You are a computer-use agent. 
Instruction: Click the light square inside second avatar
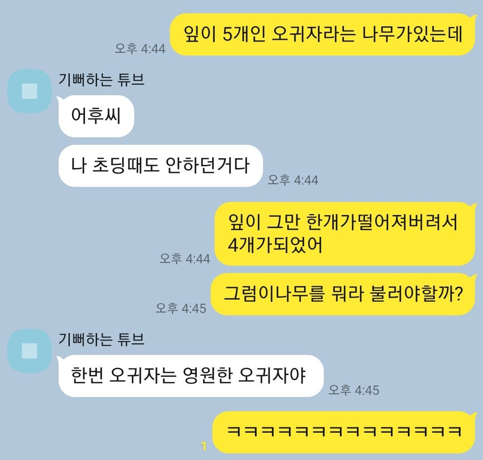click(30, 351)
